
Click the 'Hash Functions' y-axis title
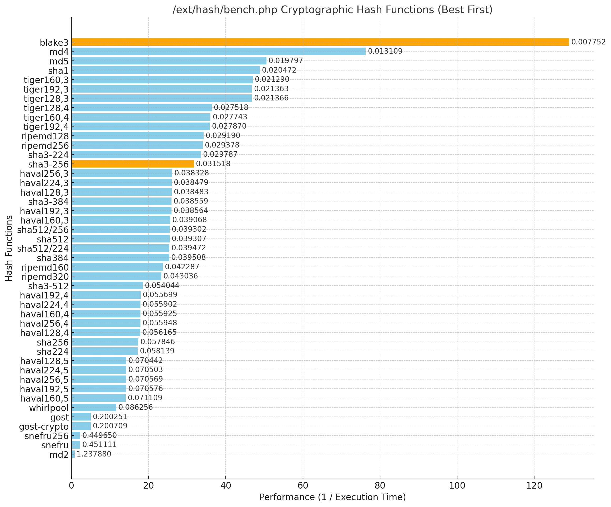(x=9, y=248)
